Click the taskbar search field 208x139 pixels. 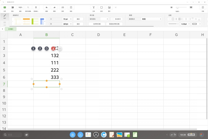12,135
